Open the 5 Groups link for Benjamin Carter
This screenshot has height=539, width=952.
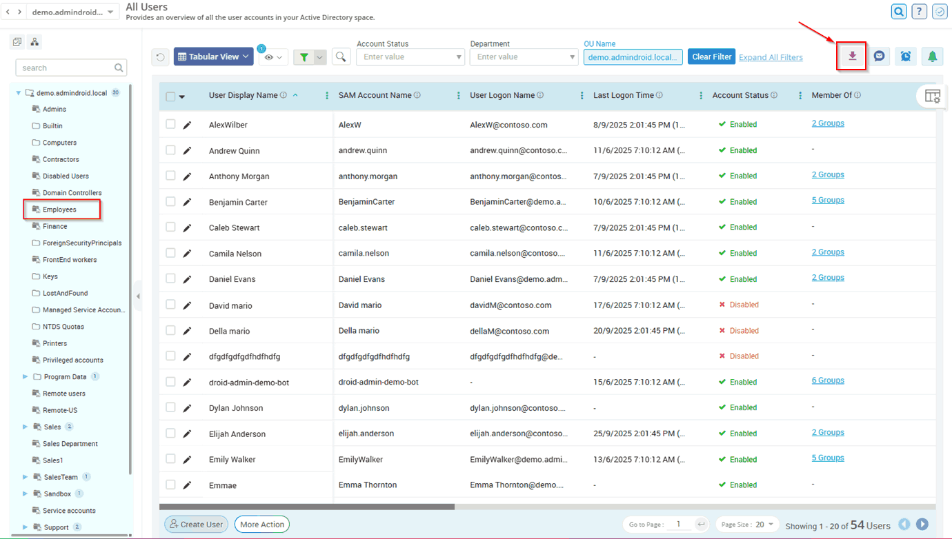(x=827, y=200)
